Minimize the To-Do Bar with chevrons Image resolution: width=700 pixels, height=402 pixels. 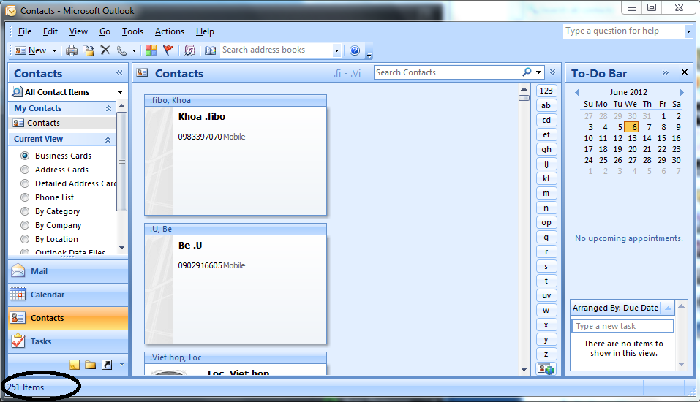point(665,73)
